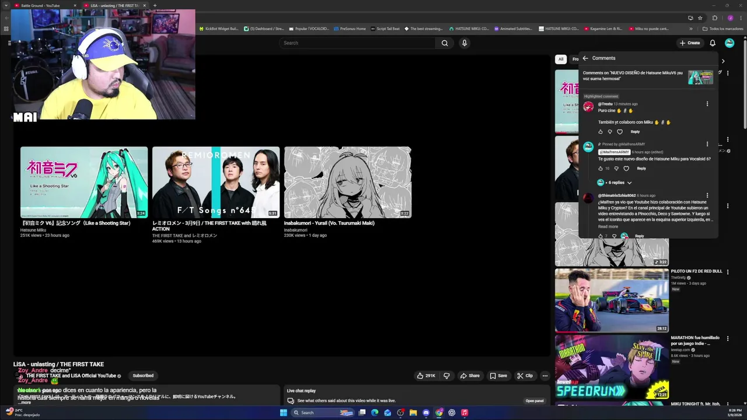Expand video description with ...more

tap(25, 402)
